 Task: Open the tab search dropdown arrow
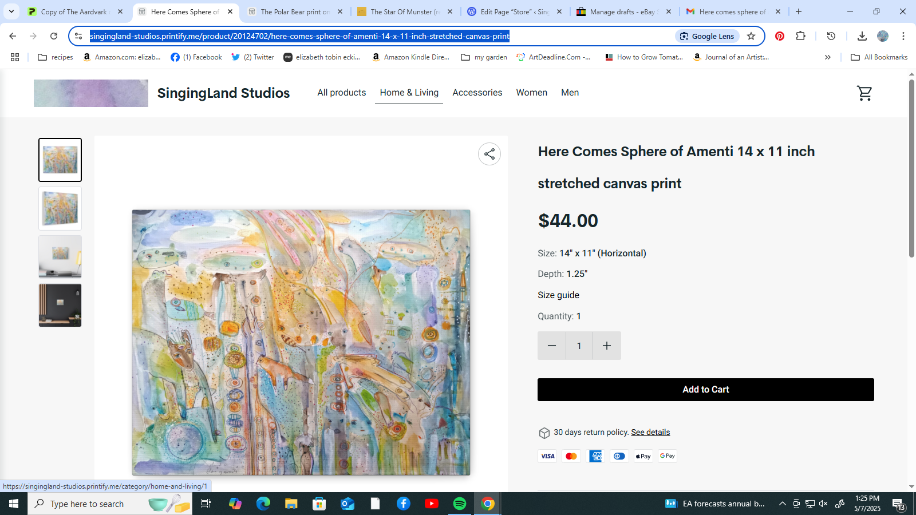click(x=11, y=11)
